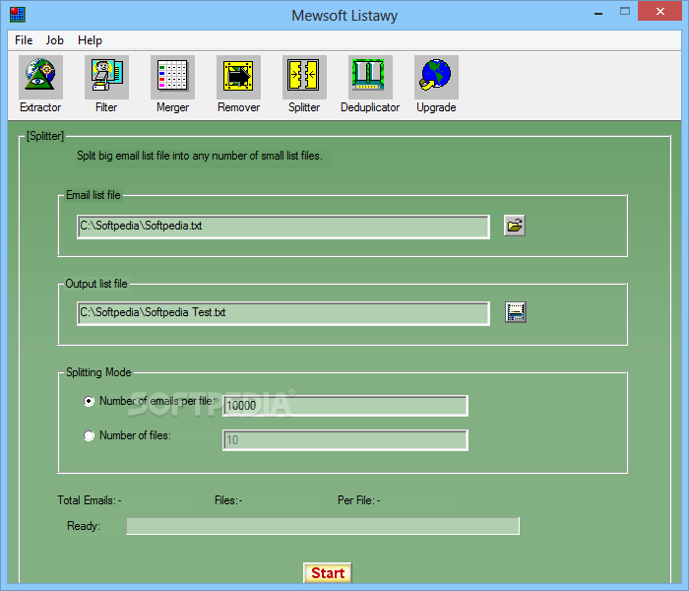The height and width of the screenshot is (591, 689).
Task: Select Number of files radio button
Action: pyautogui.click(x=89, y=435)
